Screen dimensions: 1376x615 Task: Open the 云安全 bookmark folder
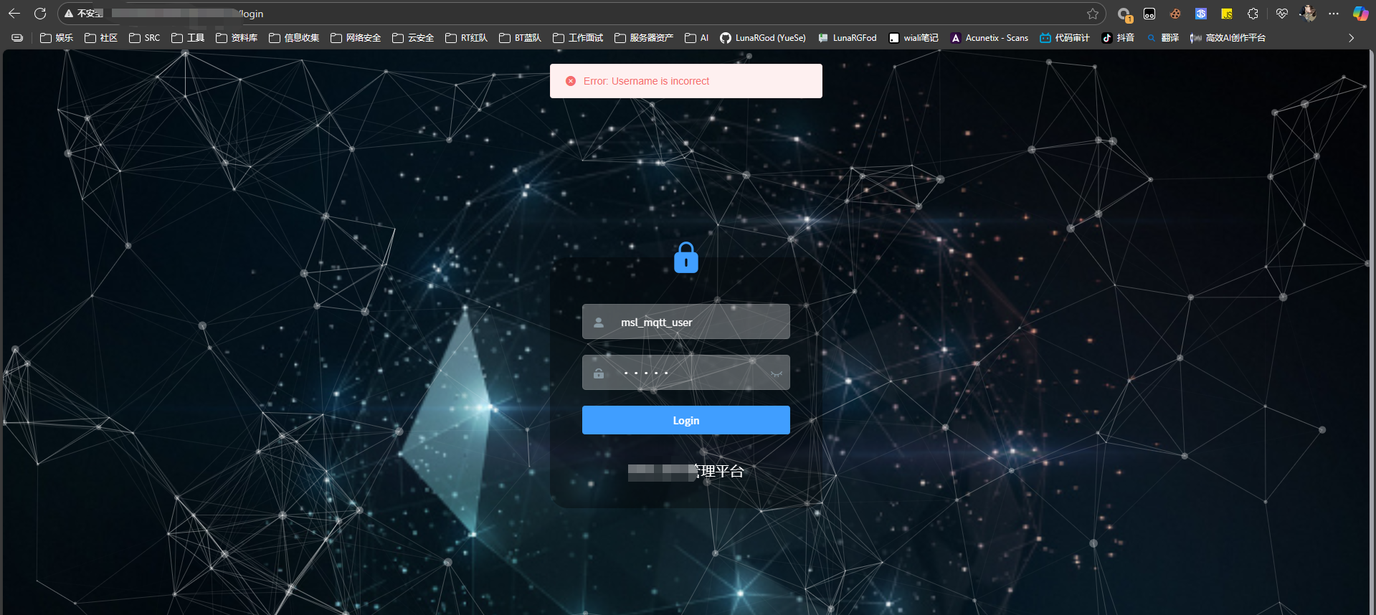tap(413, 38)
